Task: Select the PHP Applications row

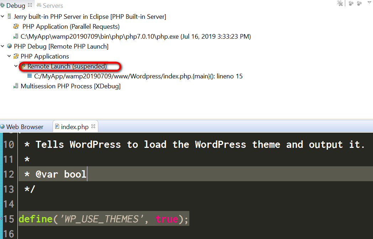Action: [45, 56]
